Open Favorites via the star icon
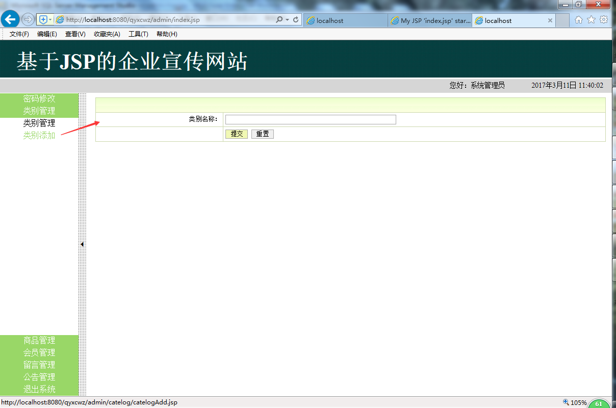Screen dimensions: 616x408 (x=591, y=19)
